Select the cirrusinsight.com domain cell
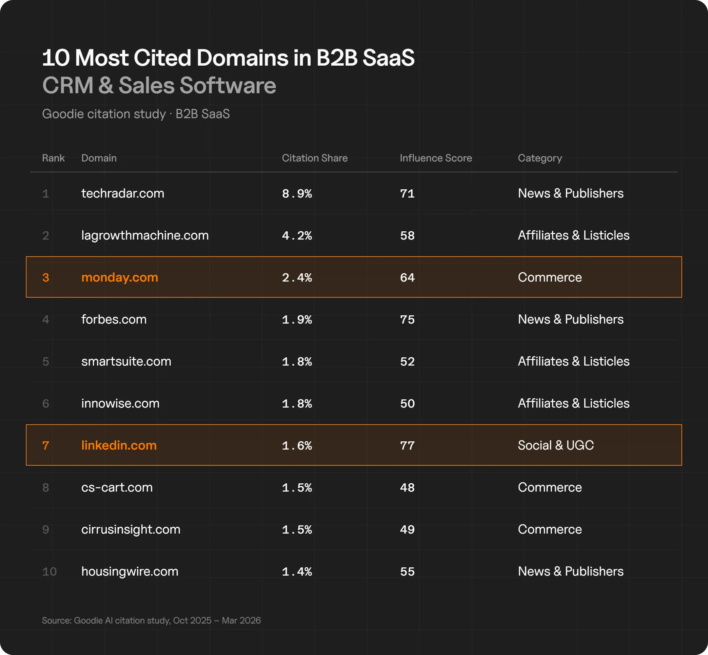 point(131,530)
